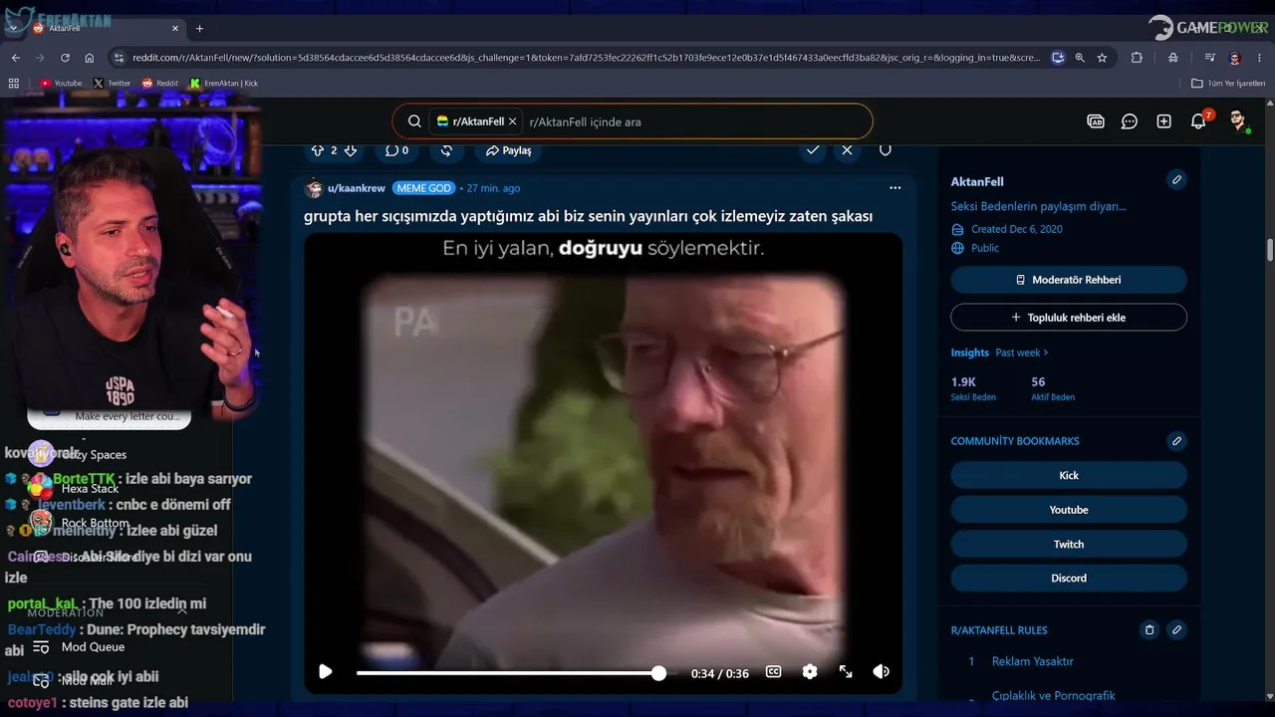Screen dimensions: 1275x717
Task: Open tab search dropdown arrow
Action: coord(12,28)
